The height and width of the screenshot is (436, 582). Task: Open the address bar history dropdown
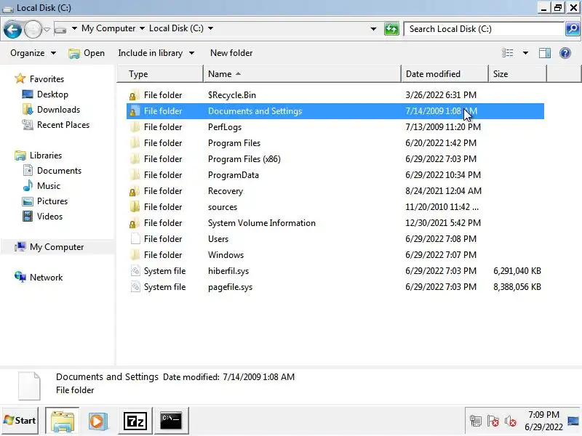[x=373, y=29]
